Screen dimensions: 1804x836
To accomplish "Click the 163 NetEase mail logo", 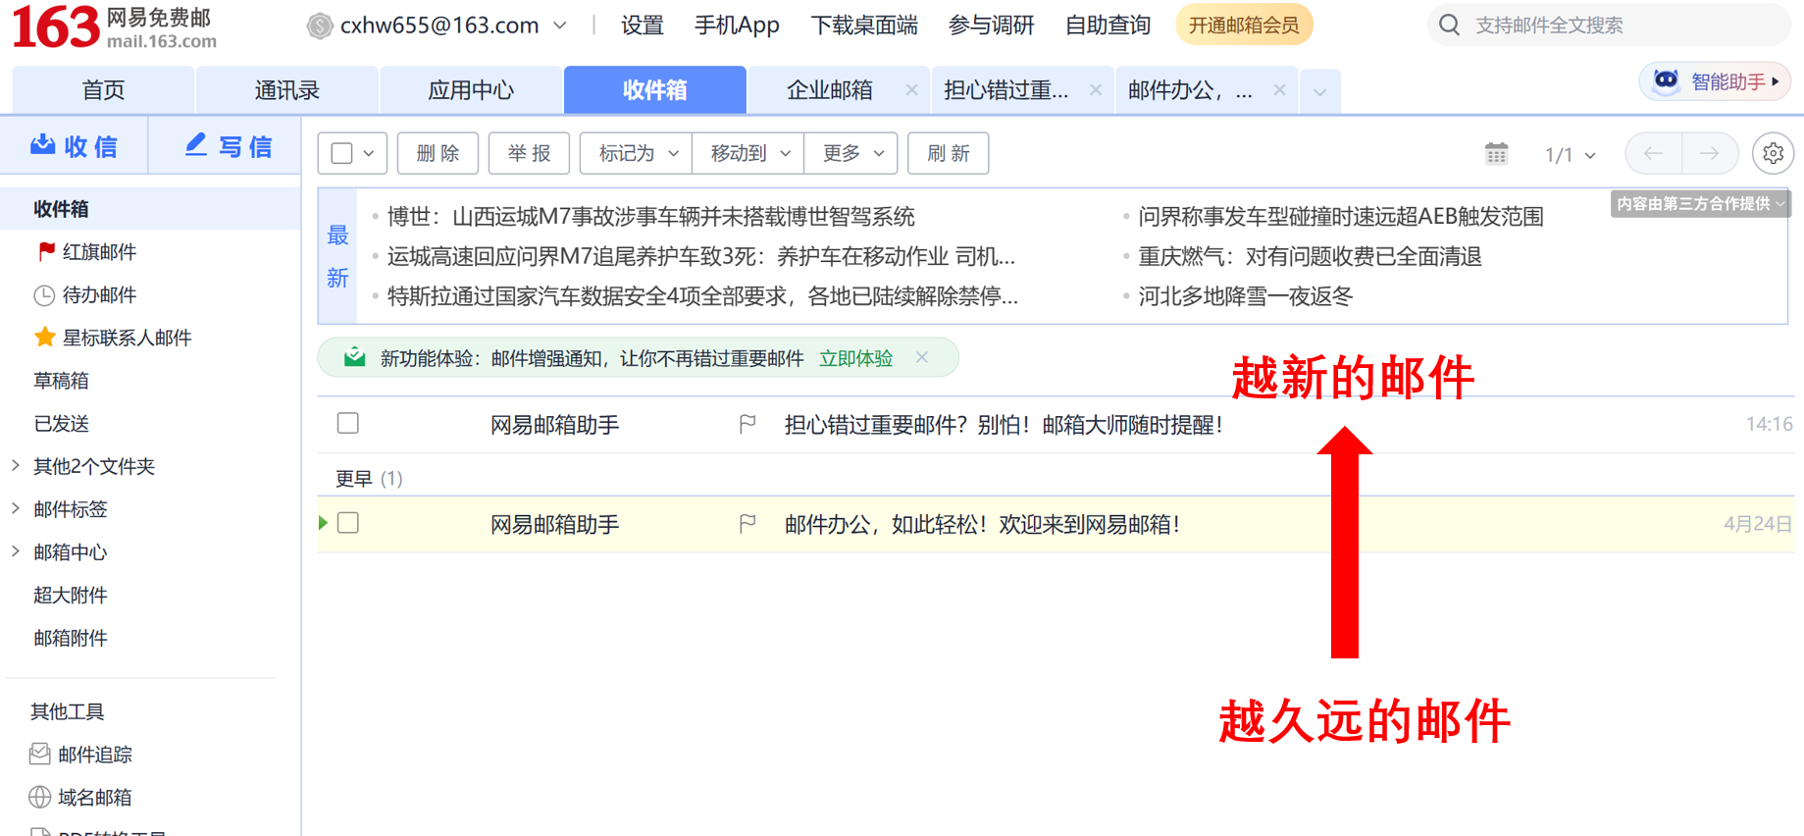I will (x=114, y=26).
